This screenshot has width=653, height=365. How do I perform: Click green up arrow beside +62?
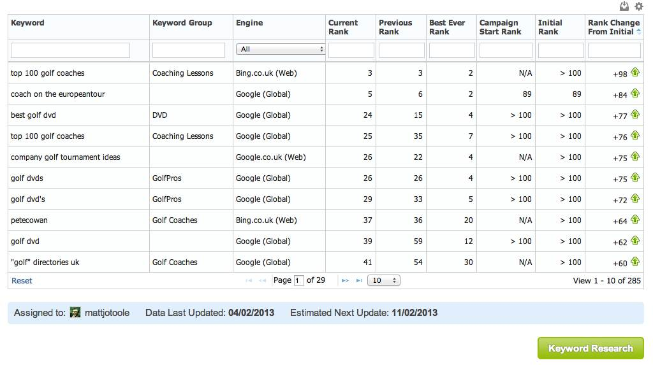tap(635, 241)
